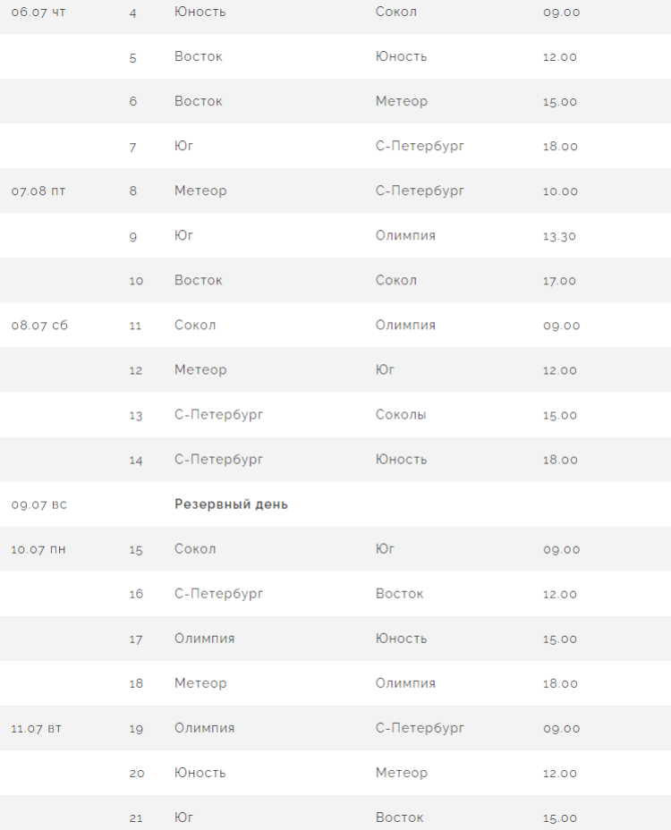The width and height of the screenshot is (671, 830).
Task: Select the date cell '10.07 пн'
Action: click(x=38, y=549)
